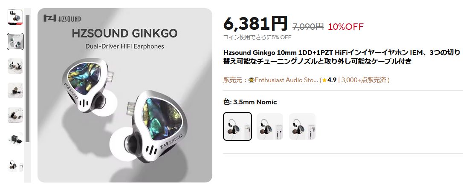The image size is (463, 192).
Task: Open the fourth gallery thumbnail image
Action: point(15,90)
